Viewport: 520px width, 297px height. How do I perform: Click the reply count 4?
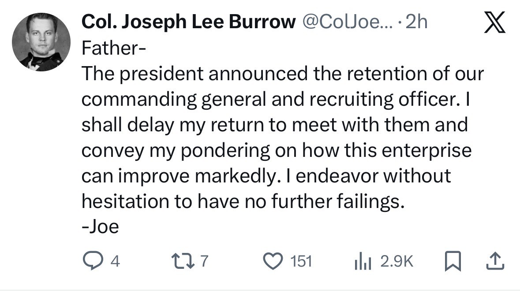click(115, 262)
